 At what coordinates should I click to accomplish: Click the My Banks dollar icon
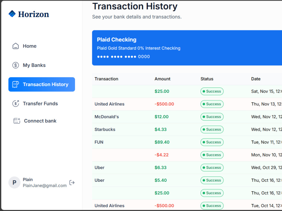coord(16,65)
